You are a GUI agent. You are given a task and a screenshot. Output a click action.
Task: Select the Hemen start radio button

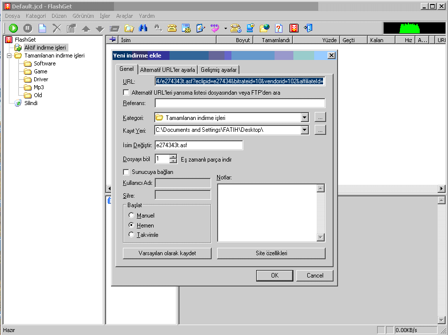click(131, 225)
